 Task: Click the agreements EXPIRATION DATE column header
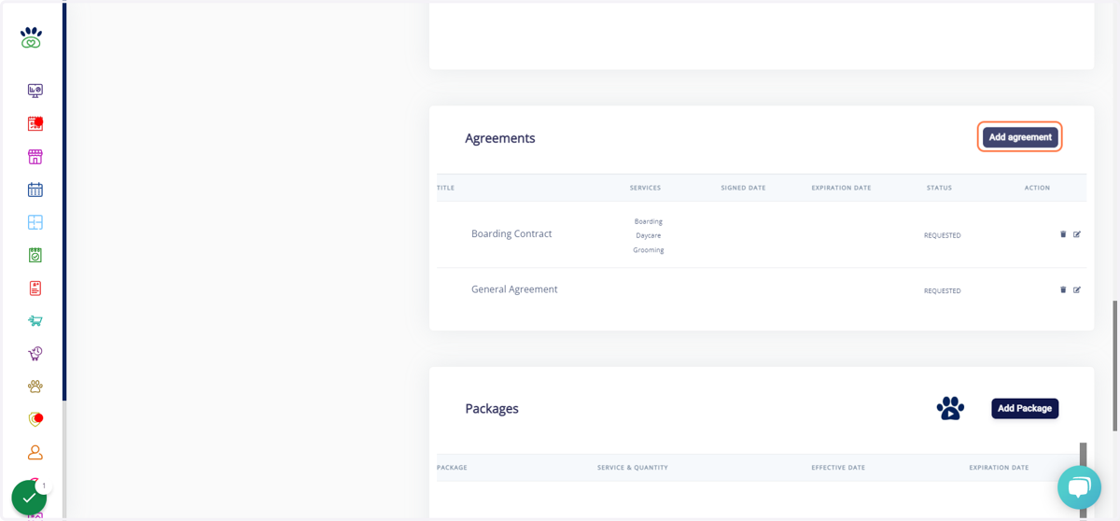[x=841, y=188]
